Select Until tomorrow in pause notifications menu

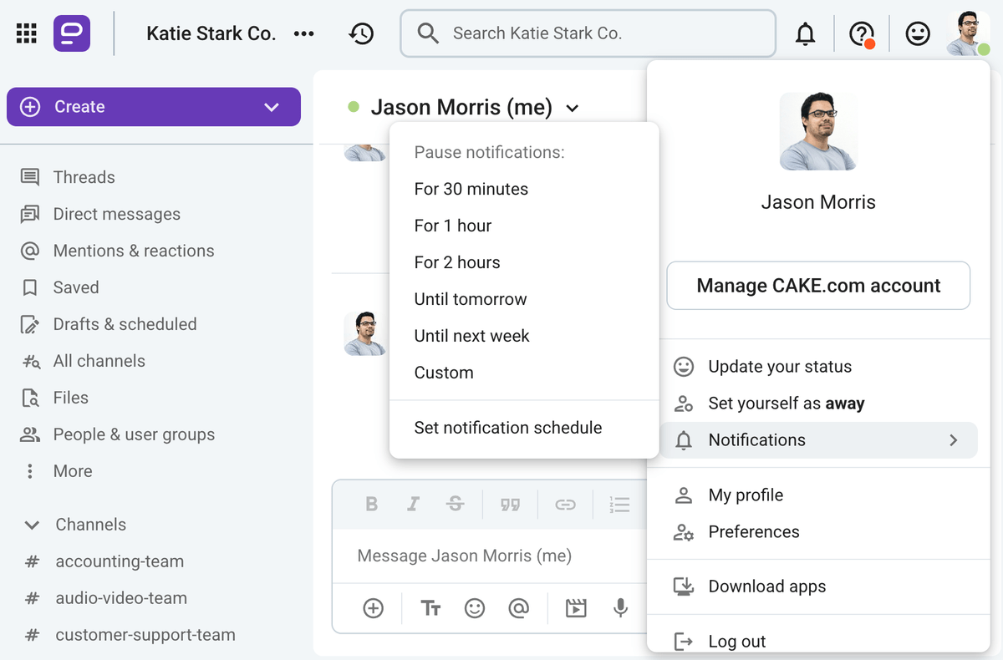(x=470, y=298)
